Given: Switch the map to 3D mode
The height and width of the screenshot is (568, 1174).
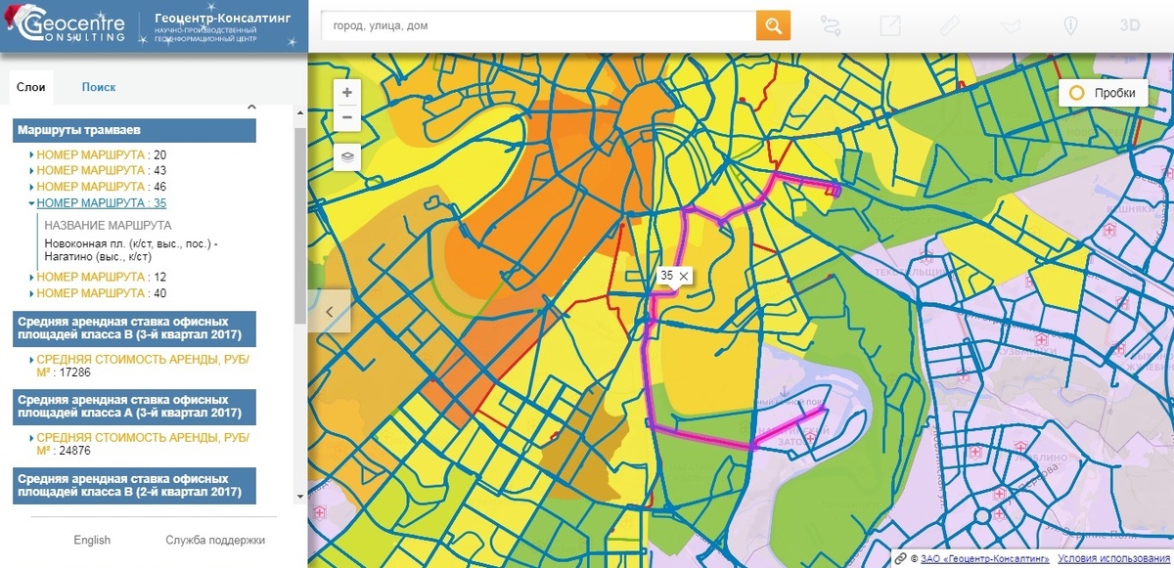Looking at the screenshot, I should point(1130,25).
